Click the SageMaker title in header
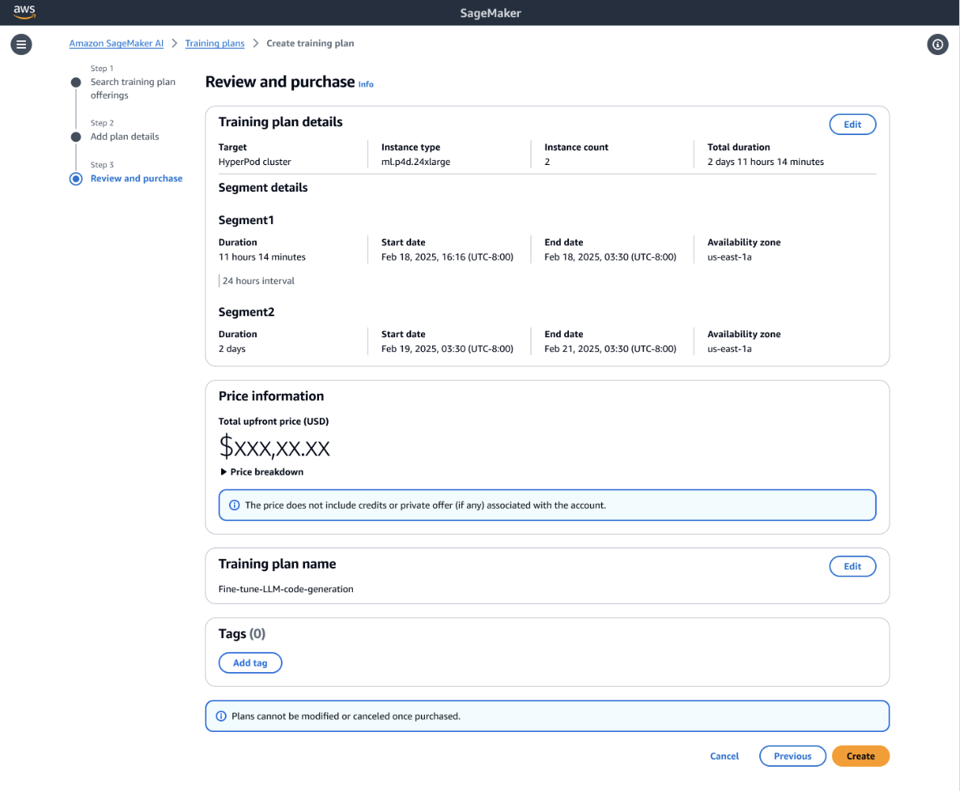The width and height of the screenshot is (960, 791). pyautogui.click(x=491, y=13)
